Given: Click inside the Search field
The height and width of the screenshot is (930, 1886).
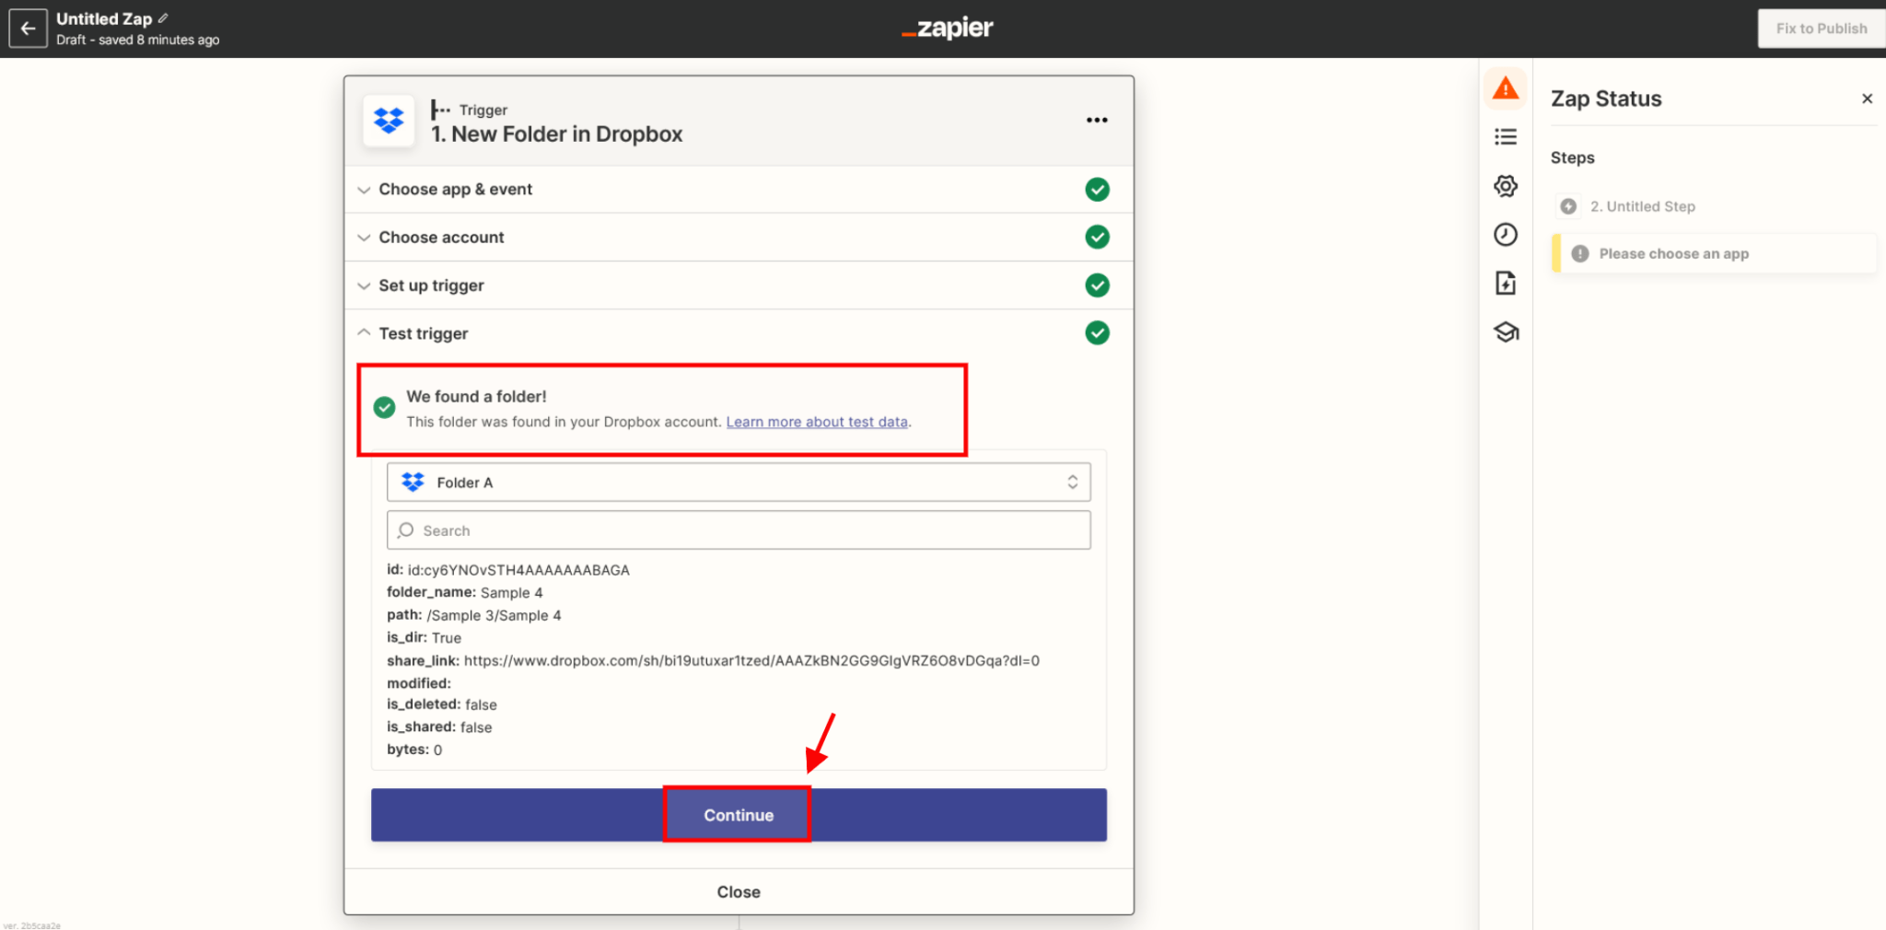Looking at the screenshot, I should pos(737,529).
